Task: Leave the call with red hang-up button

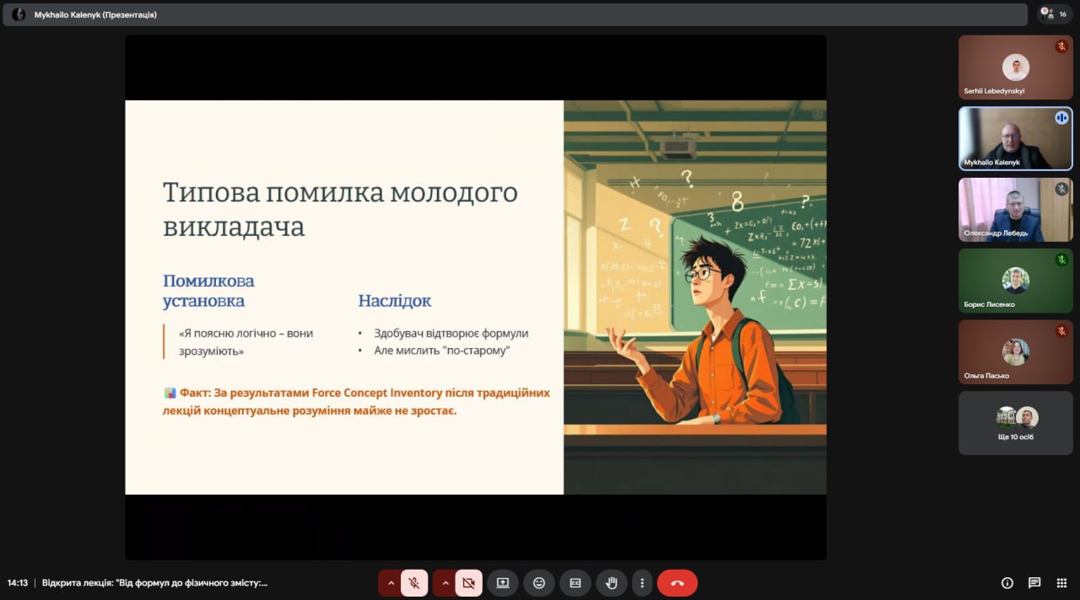Action: coord(677,583)
